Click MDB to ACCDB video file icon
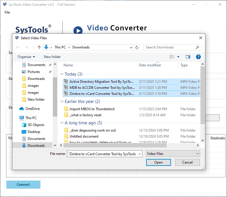The width and height of the screenshot is (227, 197). [x=66, y=88]
